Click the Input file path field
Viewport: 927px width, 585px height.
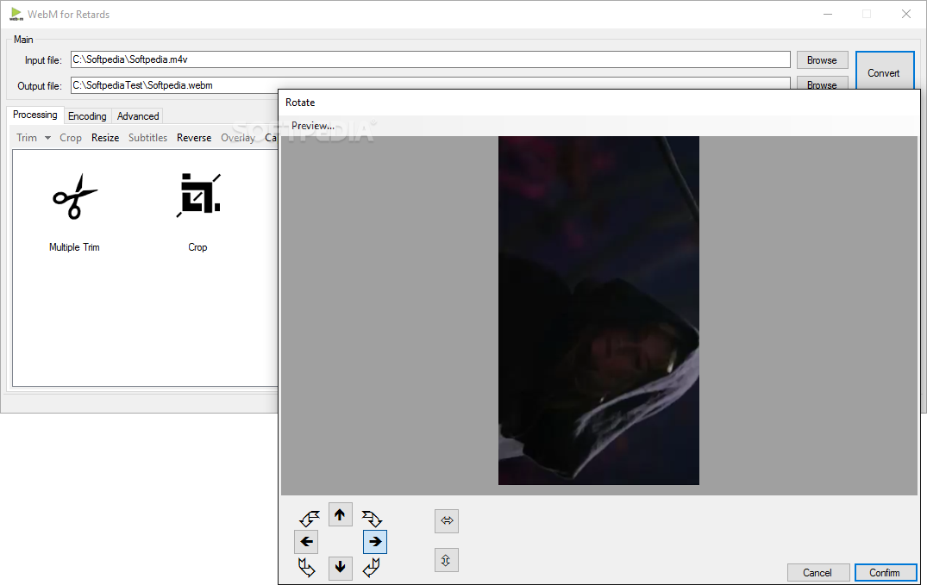coord(430,59)
